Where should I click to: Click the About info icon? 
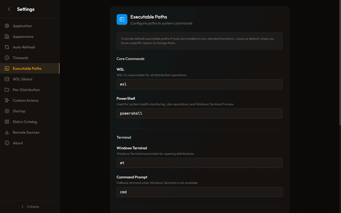(x=7, y=143)
